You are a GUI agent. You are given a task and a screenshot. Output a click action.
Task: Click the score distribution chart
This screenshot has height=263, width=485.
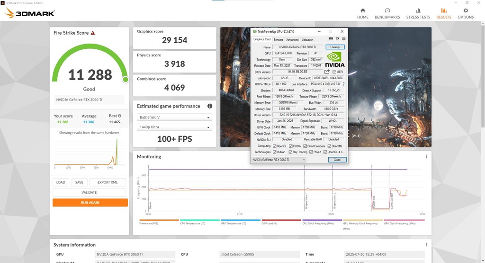tap(89, 153)
